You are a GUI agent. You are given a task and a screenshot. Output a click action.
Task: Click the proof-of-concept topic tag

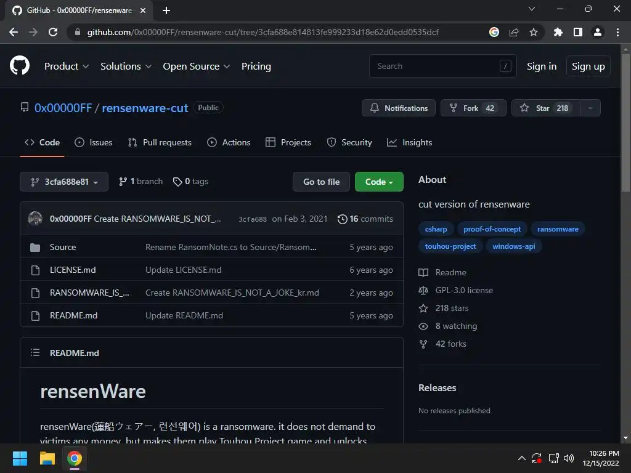(492, 229)
